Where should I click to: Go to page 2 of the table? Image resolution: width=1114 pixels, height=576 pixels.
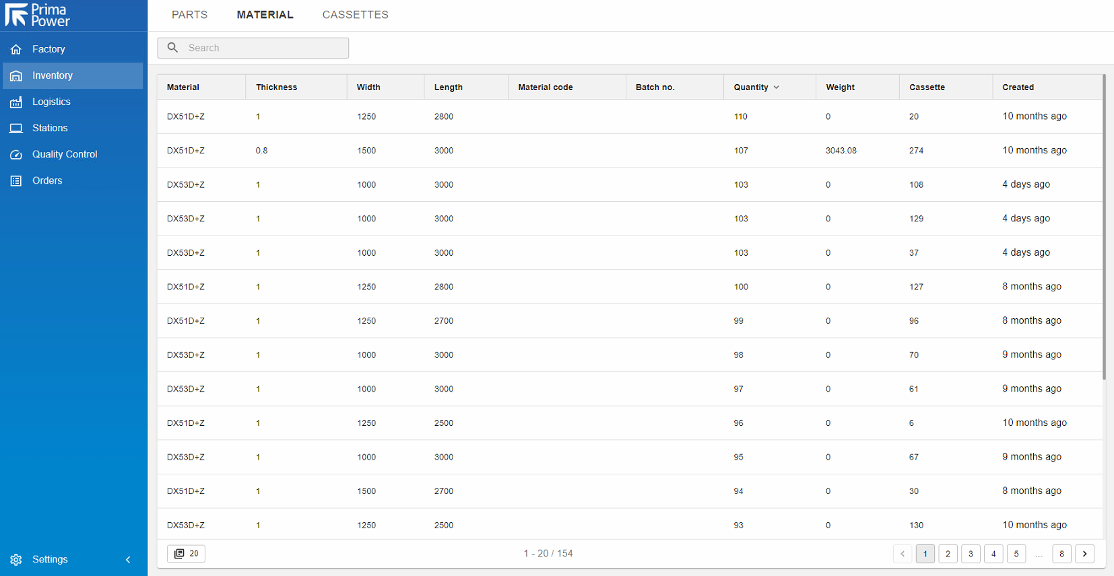click(948, 554)
